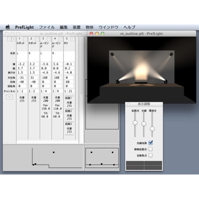Click the 環境光 slider knob
Image resolution: width=199 pixels, height=199 pixels.
click(x=153, y=129)
